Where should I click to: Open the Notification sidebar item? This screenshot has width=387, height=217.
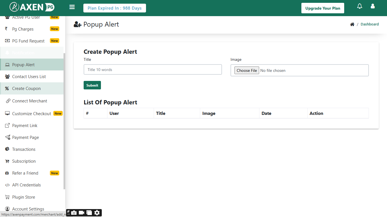pyautogui.click(x=32, y=53)
